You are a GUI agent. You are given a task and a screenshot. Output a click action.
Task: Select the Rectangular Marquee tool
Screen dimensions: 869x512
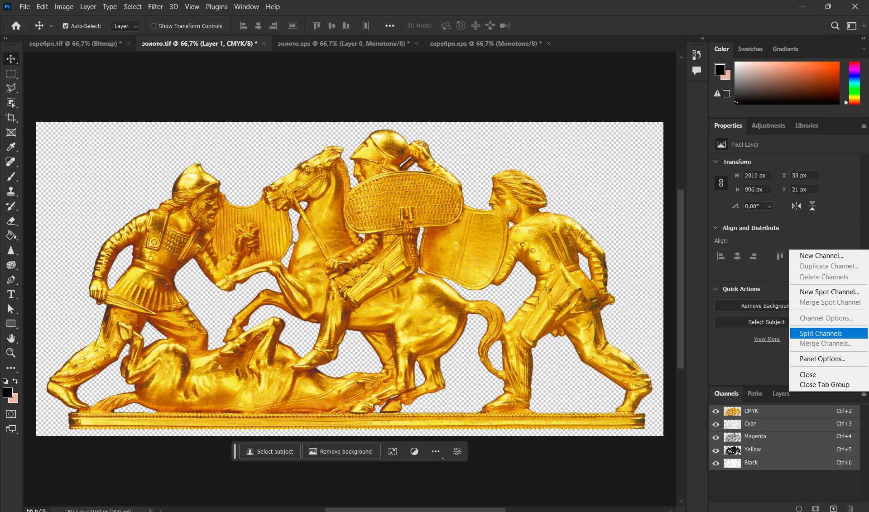click(x=11, y=73)
